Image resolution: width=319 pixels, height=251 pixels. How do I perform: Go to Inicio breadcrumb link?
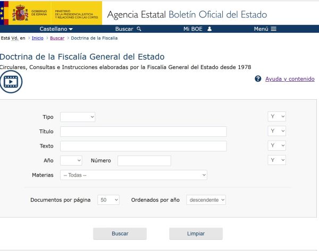(37, 38)
